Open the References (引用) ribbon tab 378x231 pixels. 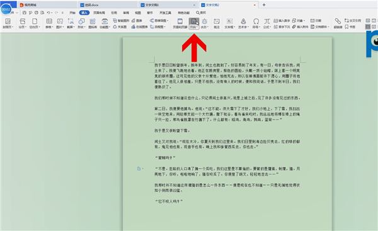coord(114,13)
